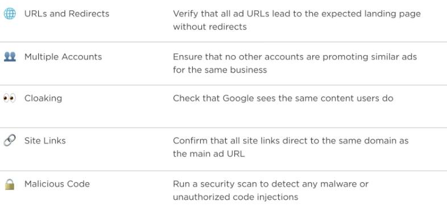Click the chain link icon for Site Links
Viewport: 447px width, 211px height.
coord(10,141)
